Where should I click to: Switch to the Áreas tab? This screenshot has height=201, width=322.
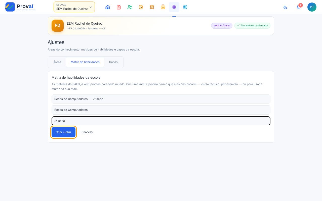pyautogui.click(x=57, y=62)
